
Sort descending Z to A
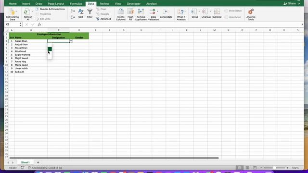pos(73,17)
